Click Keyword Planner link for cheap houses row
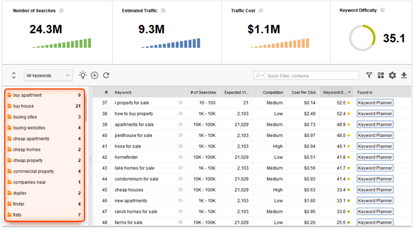 click(375, 190)
